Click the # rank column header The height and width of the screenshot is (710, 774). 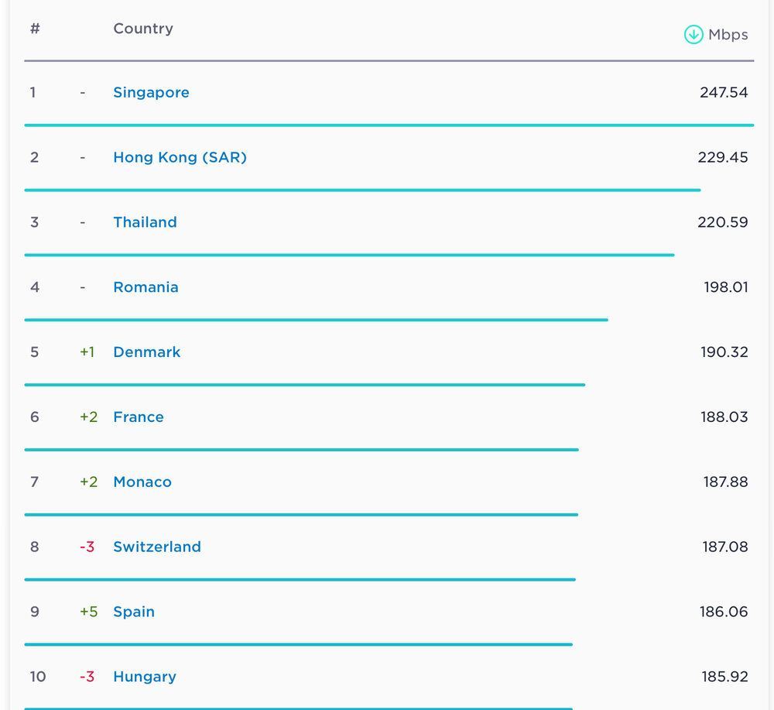point(35,29)
